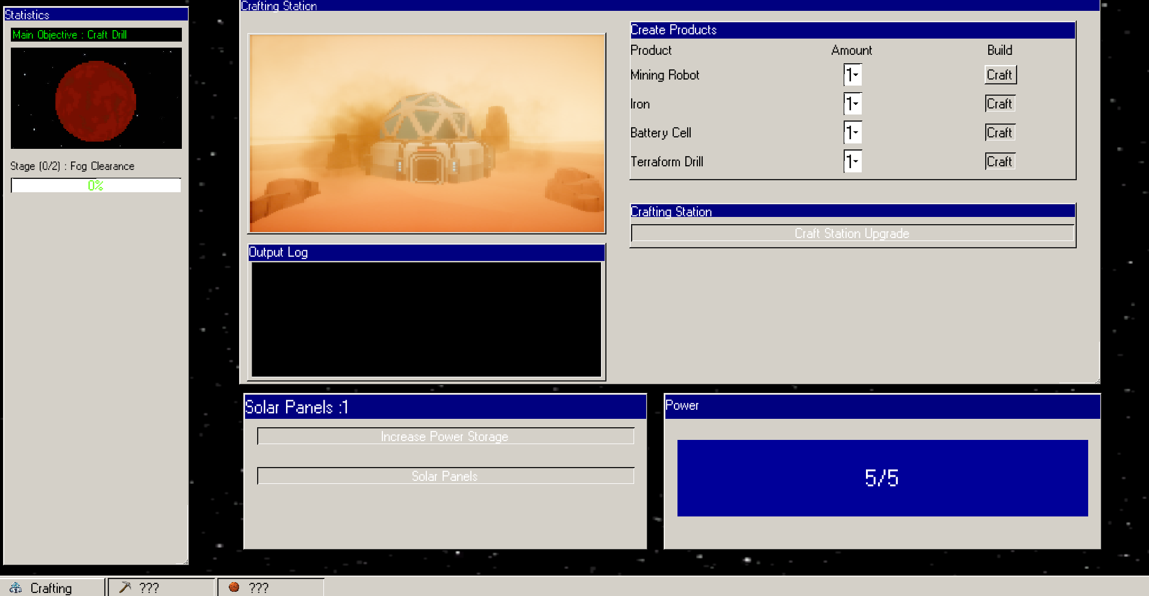Screen dimensions: 1149x596
Task: Click the pickaxe icon on locked tab
Action: 125,588
